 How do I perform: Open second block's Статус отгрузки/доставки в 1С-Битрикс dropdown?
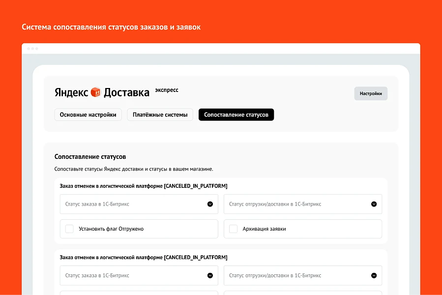pos(303,275)
